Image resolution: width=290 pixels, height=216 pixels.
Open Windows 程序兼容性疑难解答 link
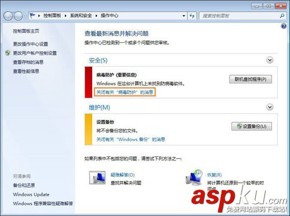[43, 203]
